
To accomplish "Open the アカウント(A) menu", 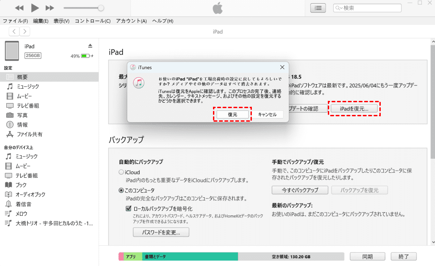I will (x=131, y=21).
